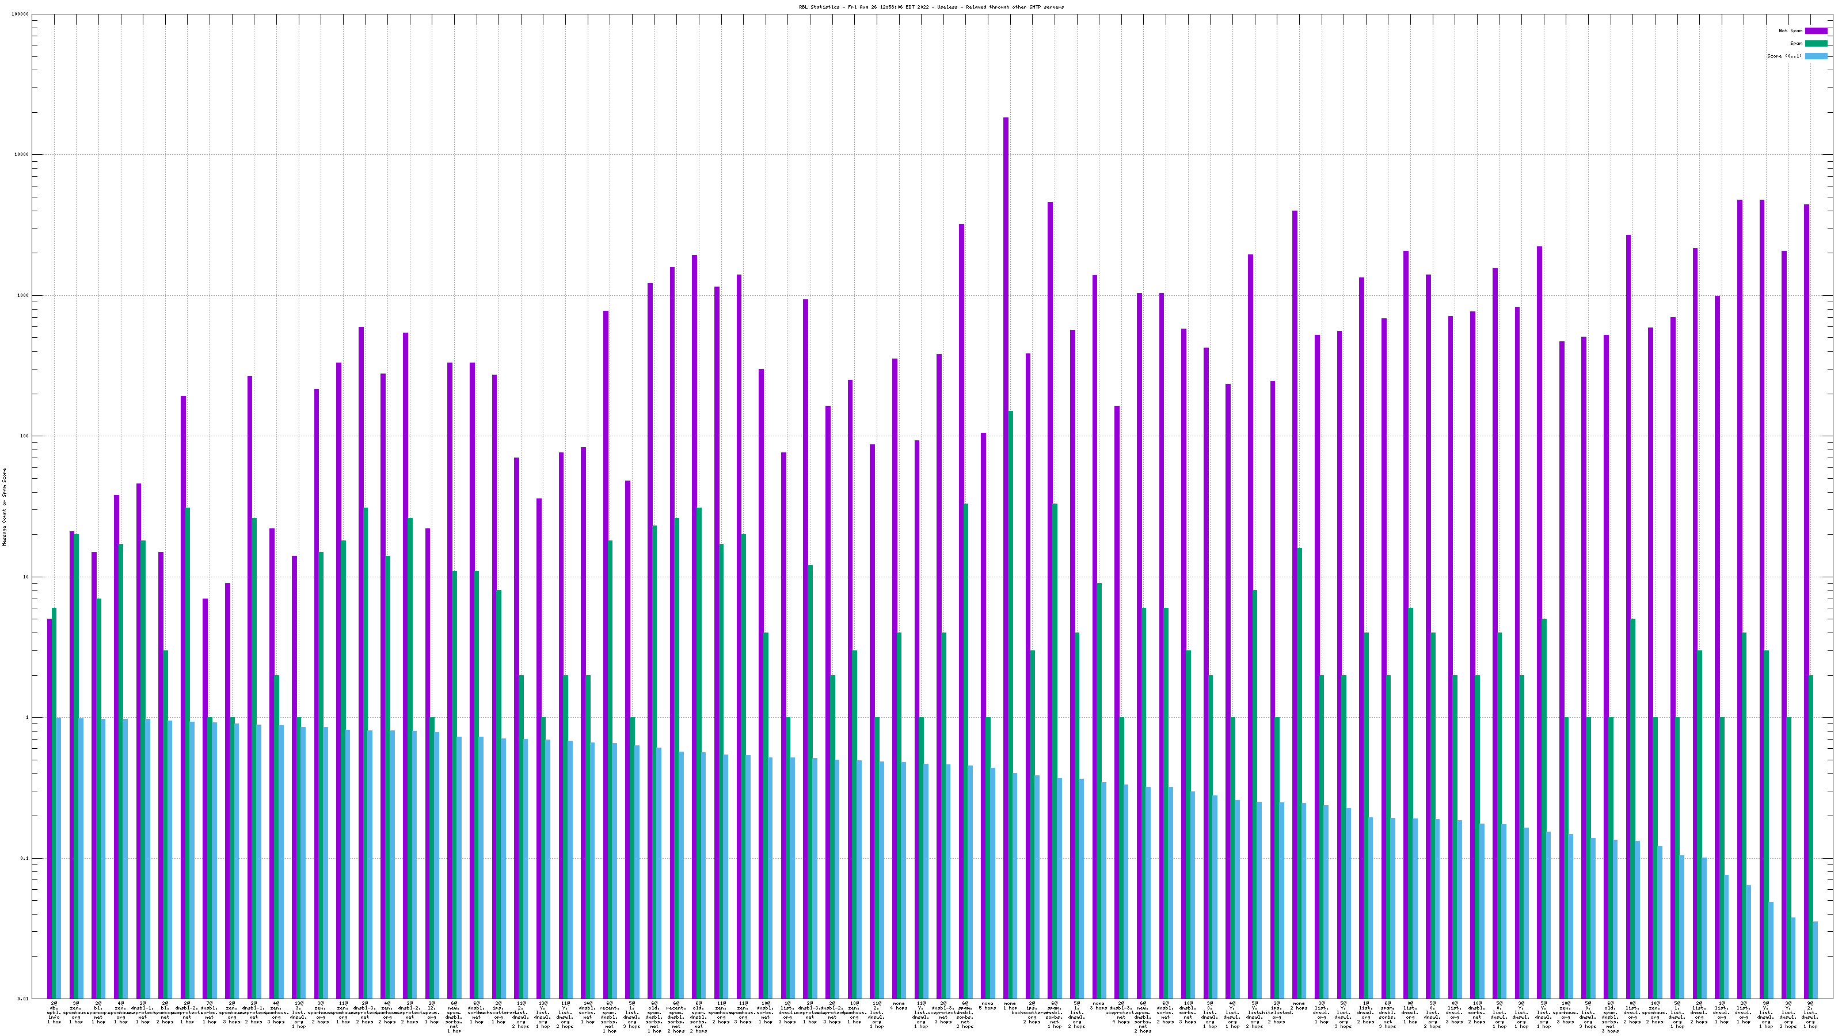Click the 'none 4 hops' x-axis label
1842x1036 pixels.
click(x=899, y=1006)
